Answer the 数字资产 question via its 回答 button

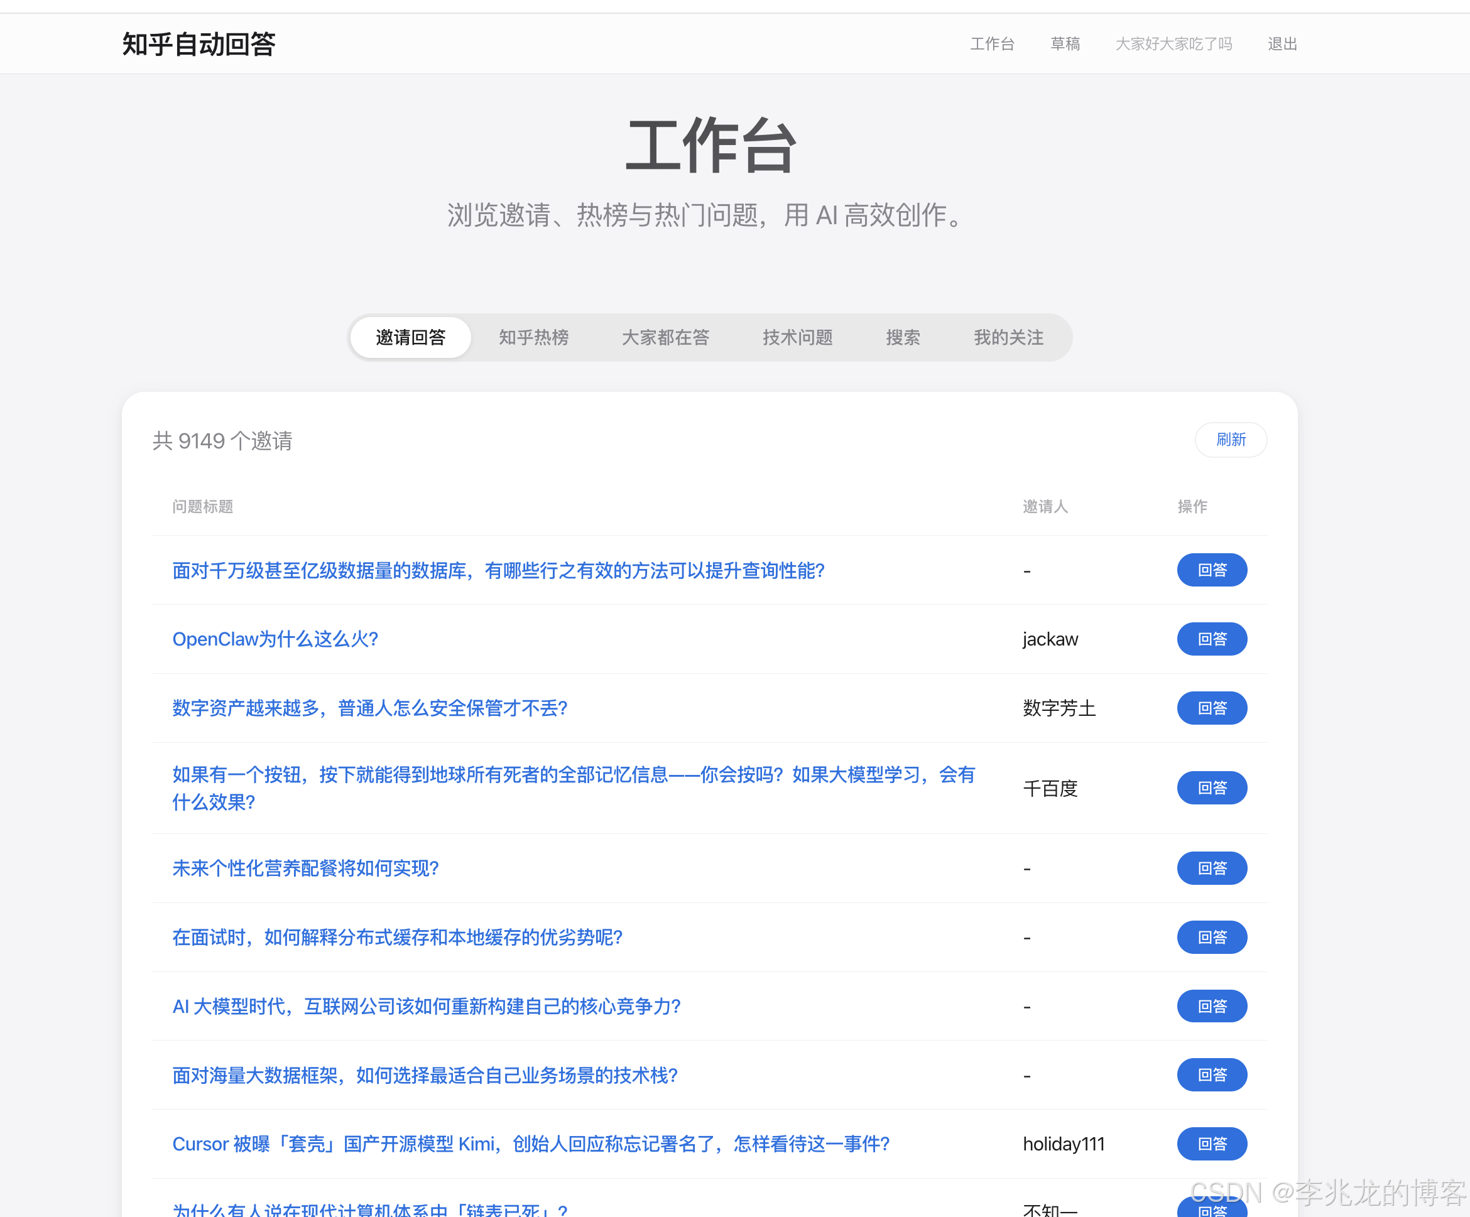pos(1212,708)
